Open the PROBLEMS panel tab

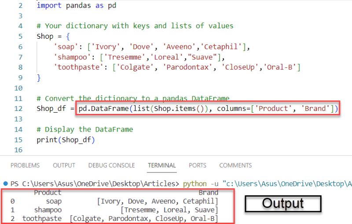tap(25, 165)
